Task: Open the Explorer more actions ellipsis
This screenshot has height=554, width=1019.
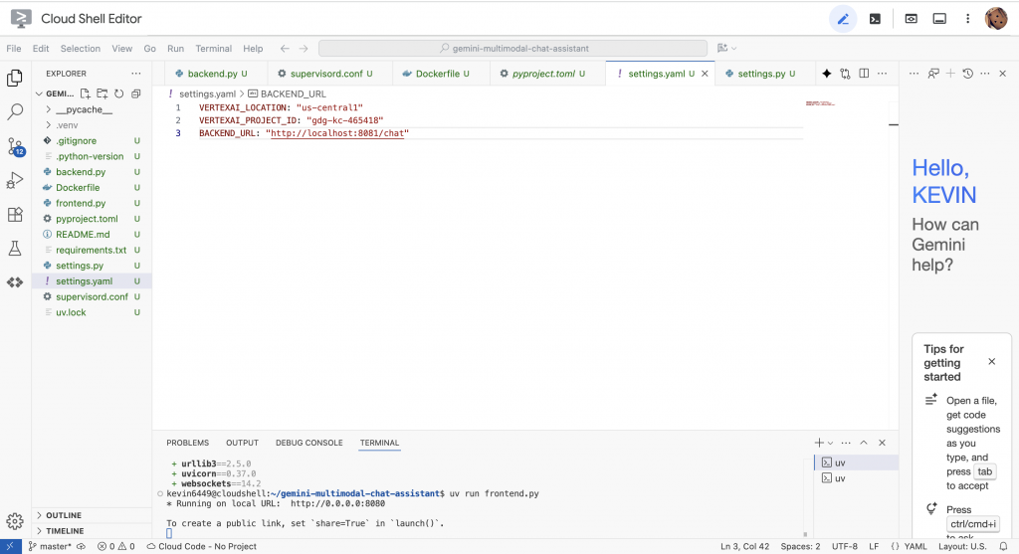Action: (x=135, y=74)
